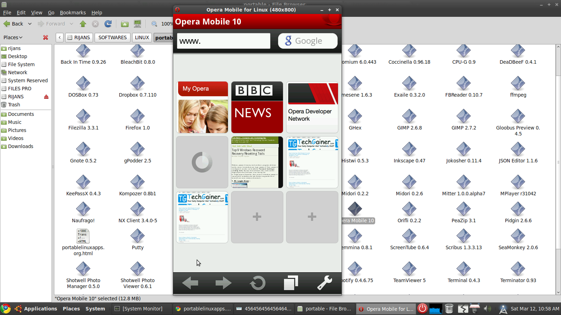Click file browser Reload icon
Image resolution: width=561 pixels, height=315 pixels.
(108, 24)
